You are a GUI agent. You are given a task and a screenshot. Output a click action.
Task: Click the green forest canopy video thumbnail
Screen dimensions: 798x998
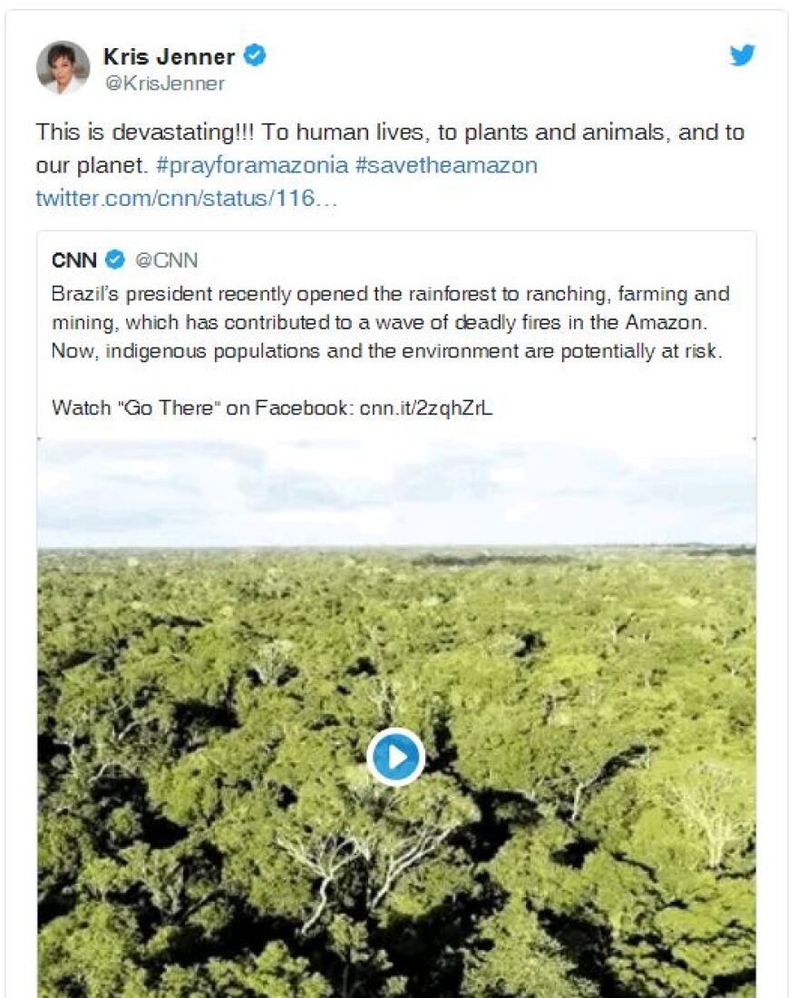click(x=227, y=862)
